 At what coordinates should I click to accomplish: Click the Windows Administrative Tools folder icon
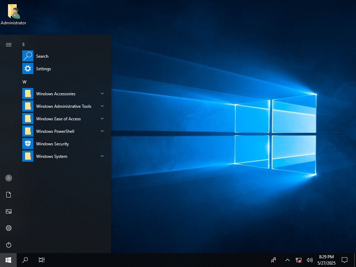pos(28,106)
